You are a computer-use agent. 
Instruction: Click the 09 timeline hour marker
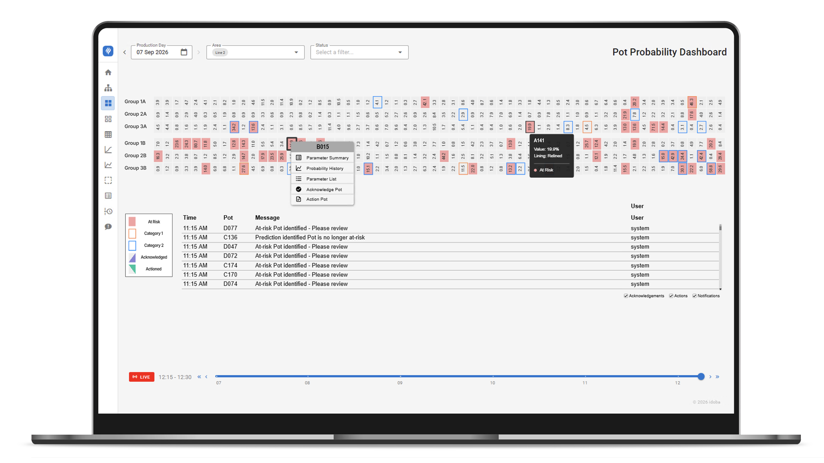400,383
